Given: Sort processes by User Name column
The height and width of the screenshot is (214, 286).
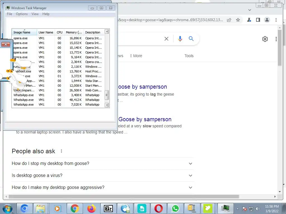Looking at the screenshot, I should [x=46, y=32].
